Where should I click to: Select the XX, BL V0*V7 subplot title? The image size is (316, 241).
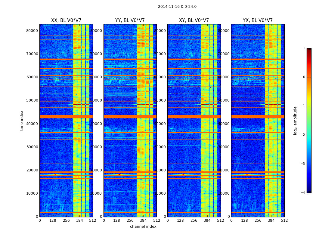pos(66,20)
